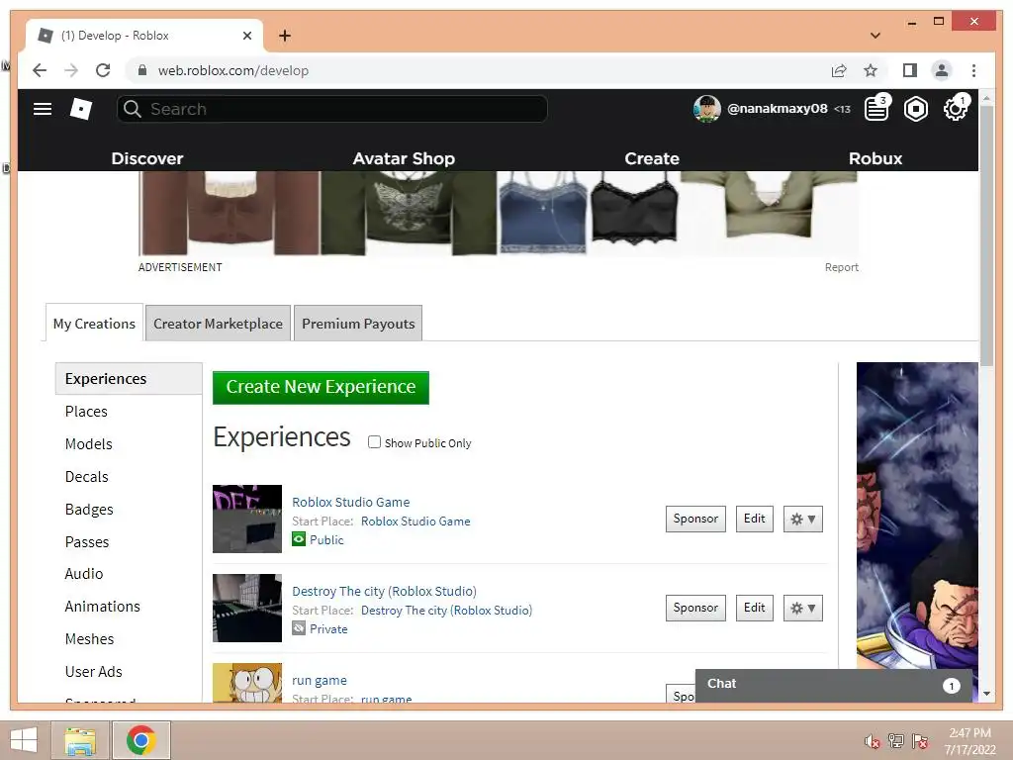Select Animations in the sidebar

[102, 607]
